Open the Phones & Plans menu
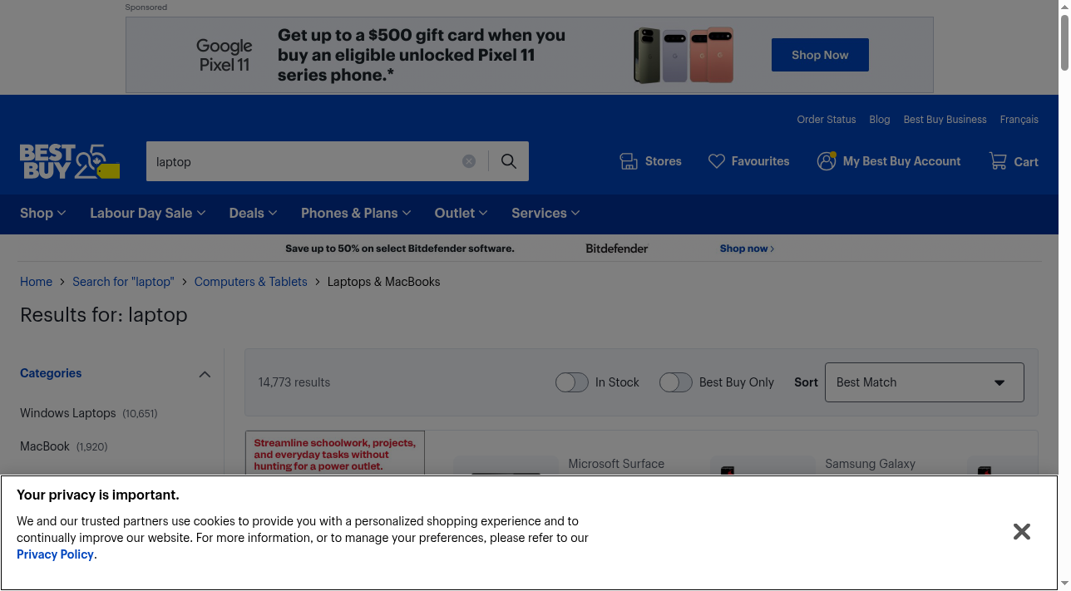The width and height of the screenshot is (1071, 591). pyautogui.click(x=356, y=214)
